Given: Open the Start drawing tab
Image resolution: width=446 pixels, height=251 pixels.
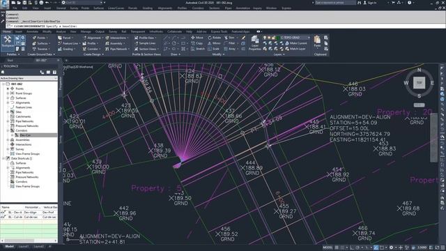Looking at the screenshot, I should point(10,61).
